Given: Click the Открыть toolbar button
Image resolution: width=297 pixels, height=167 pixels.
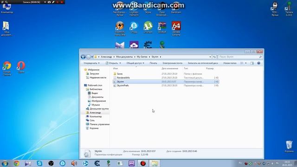Looking at the screenshot, I should (x=112, y=63).
